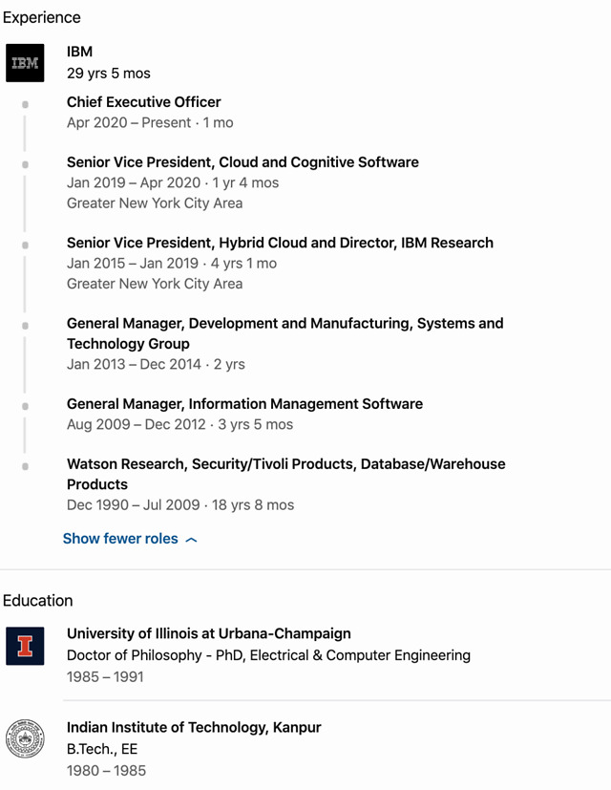Collapse roles with Show fewer roles
Screen dimensions: 611x790
tap(120, 539)
